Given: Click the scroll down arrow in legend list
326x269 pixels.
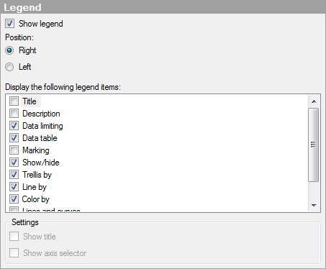Looking at the screenshot, I should tap(314, 206).
